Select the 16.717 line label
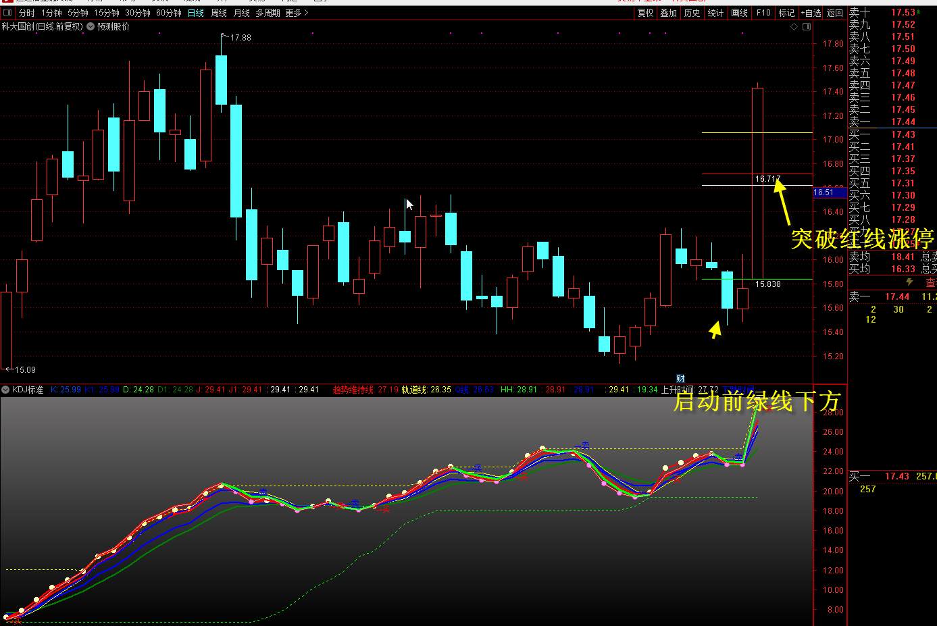Screen dimensions: 937x626 pos(767,179)
